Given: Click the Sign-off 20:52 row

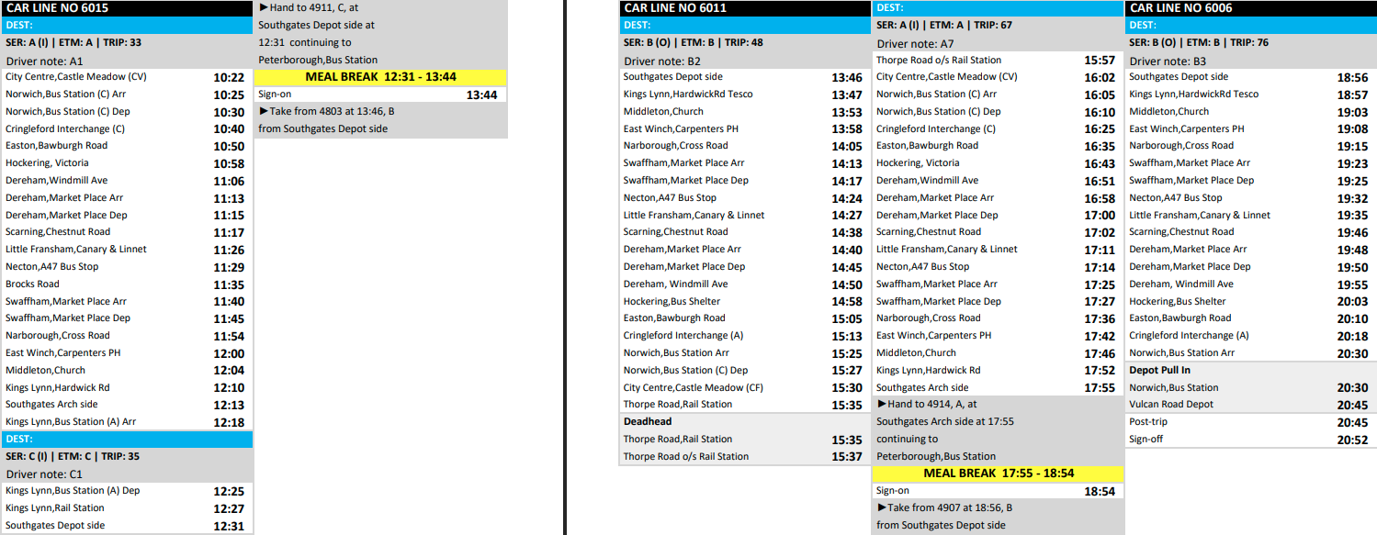Looking at the screenshot, I should [x=1250, y=440].
